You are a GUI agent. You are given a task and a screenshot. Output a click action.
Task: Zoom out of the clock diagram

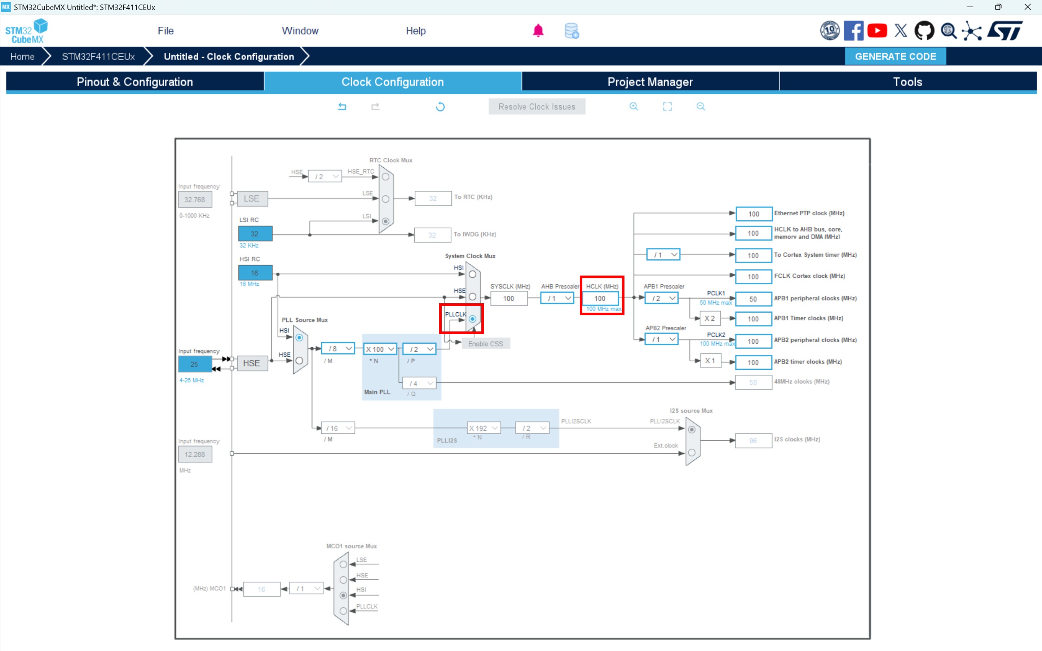pyautogui.click(x=701, y=106)
